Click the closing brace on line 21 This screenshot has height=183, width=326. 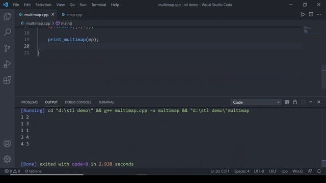[39, 53]
